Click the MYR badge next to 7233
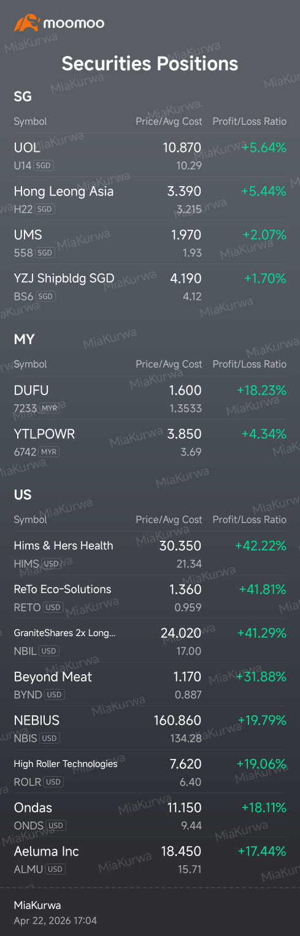 (49, 408)
